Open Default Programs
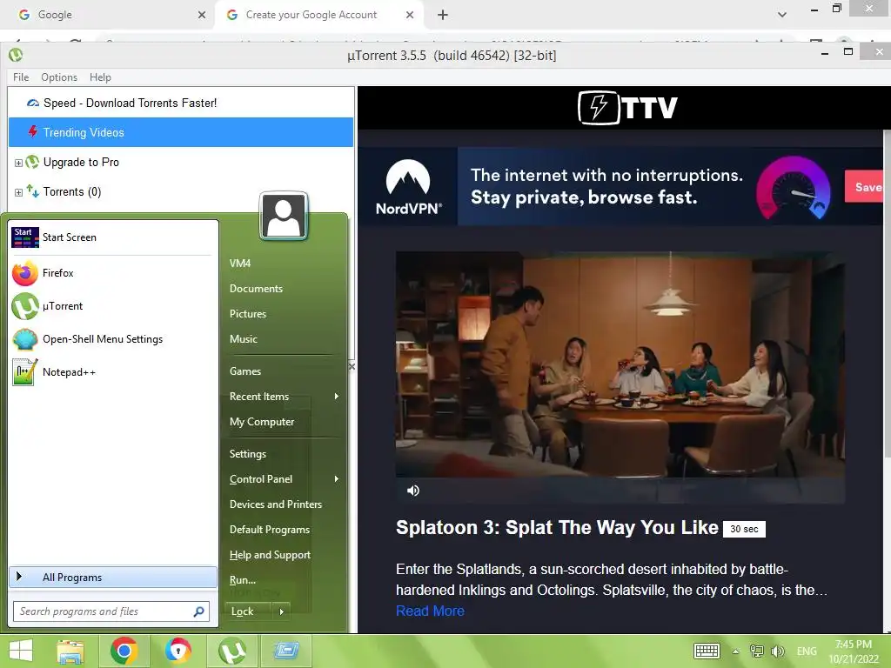Screen dimensions: 891x668 (270, 530)
